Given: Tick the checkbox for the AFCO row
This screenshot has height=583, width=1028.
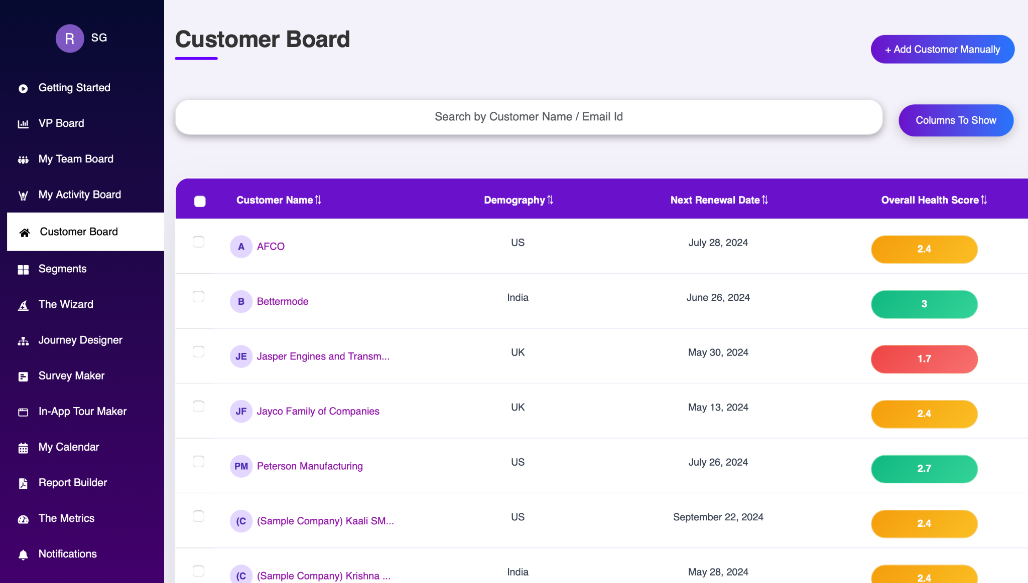Looking at the screenshot, I should pyautogui.click(x=199, y=242).
